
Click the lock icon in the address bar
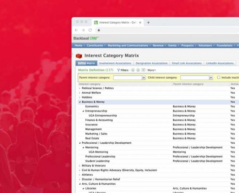(99, 30)
